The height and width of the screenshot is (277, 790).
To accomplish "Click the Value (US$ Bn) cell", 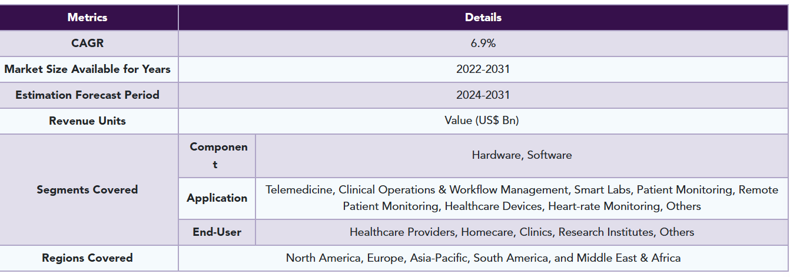I will (x=483, y=121).
